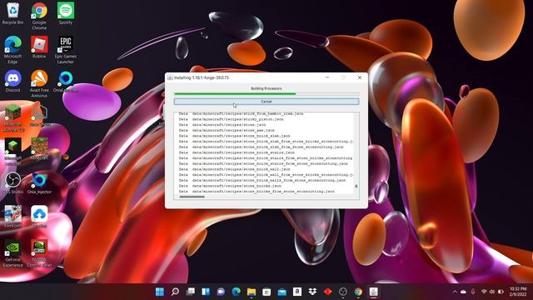Click the microphone tray icon
Image resolution: width=533 pixels, height=300 pixels.
473,292
